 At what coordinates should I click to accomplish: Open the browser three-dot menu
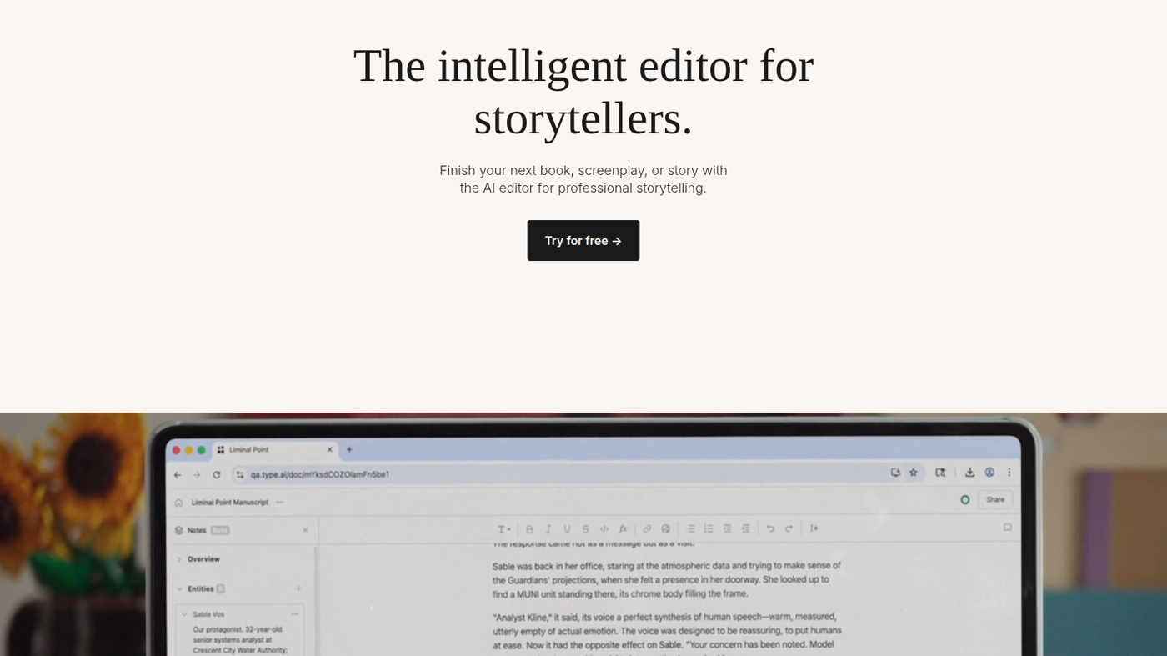(1009, 473)
